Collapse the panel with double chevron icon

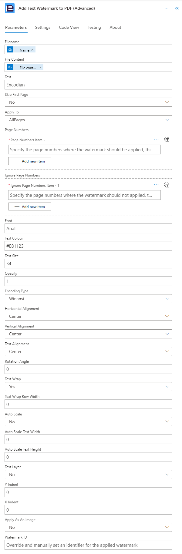[x=177, y=8]
